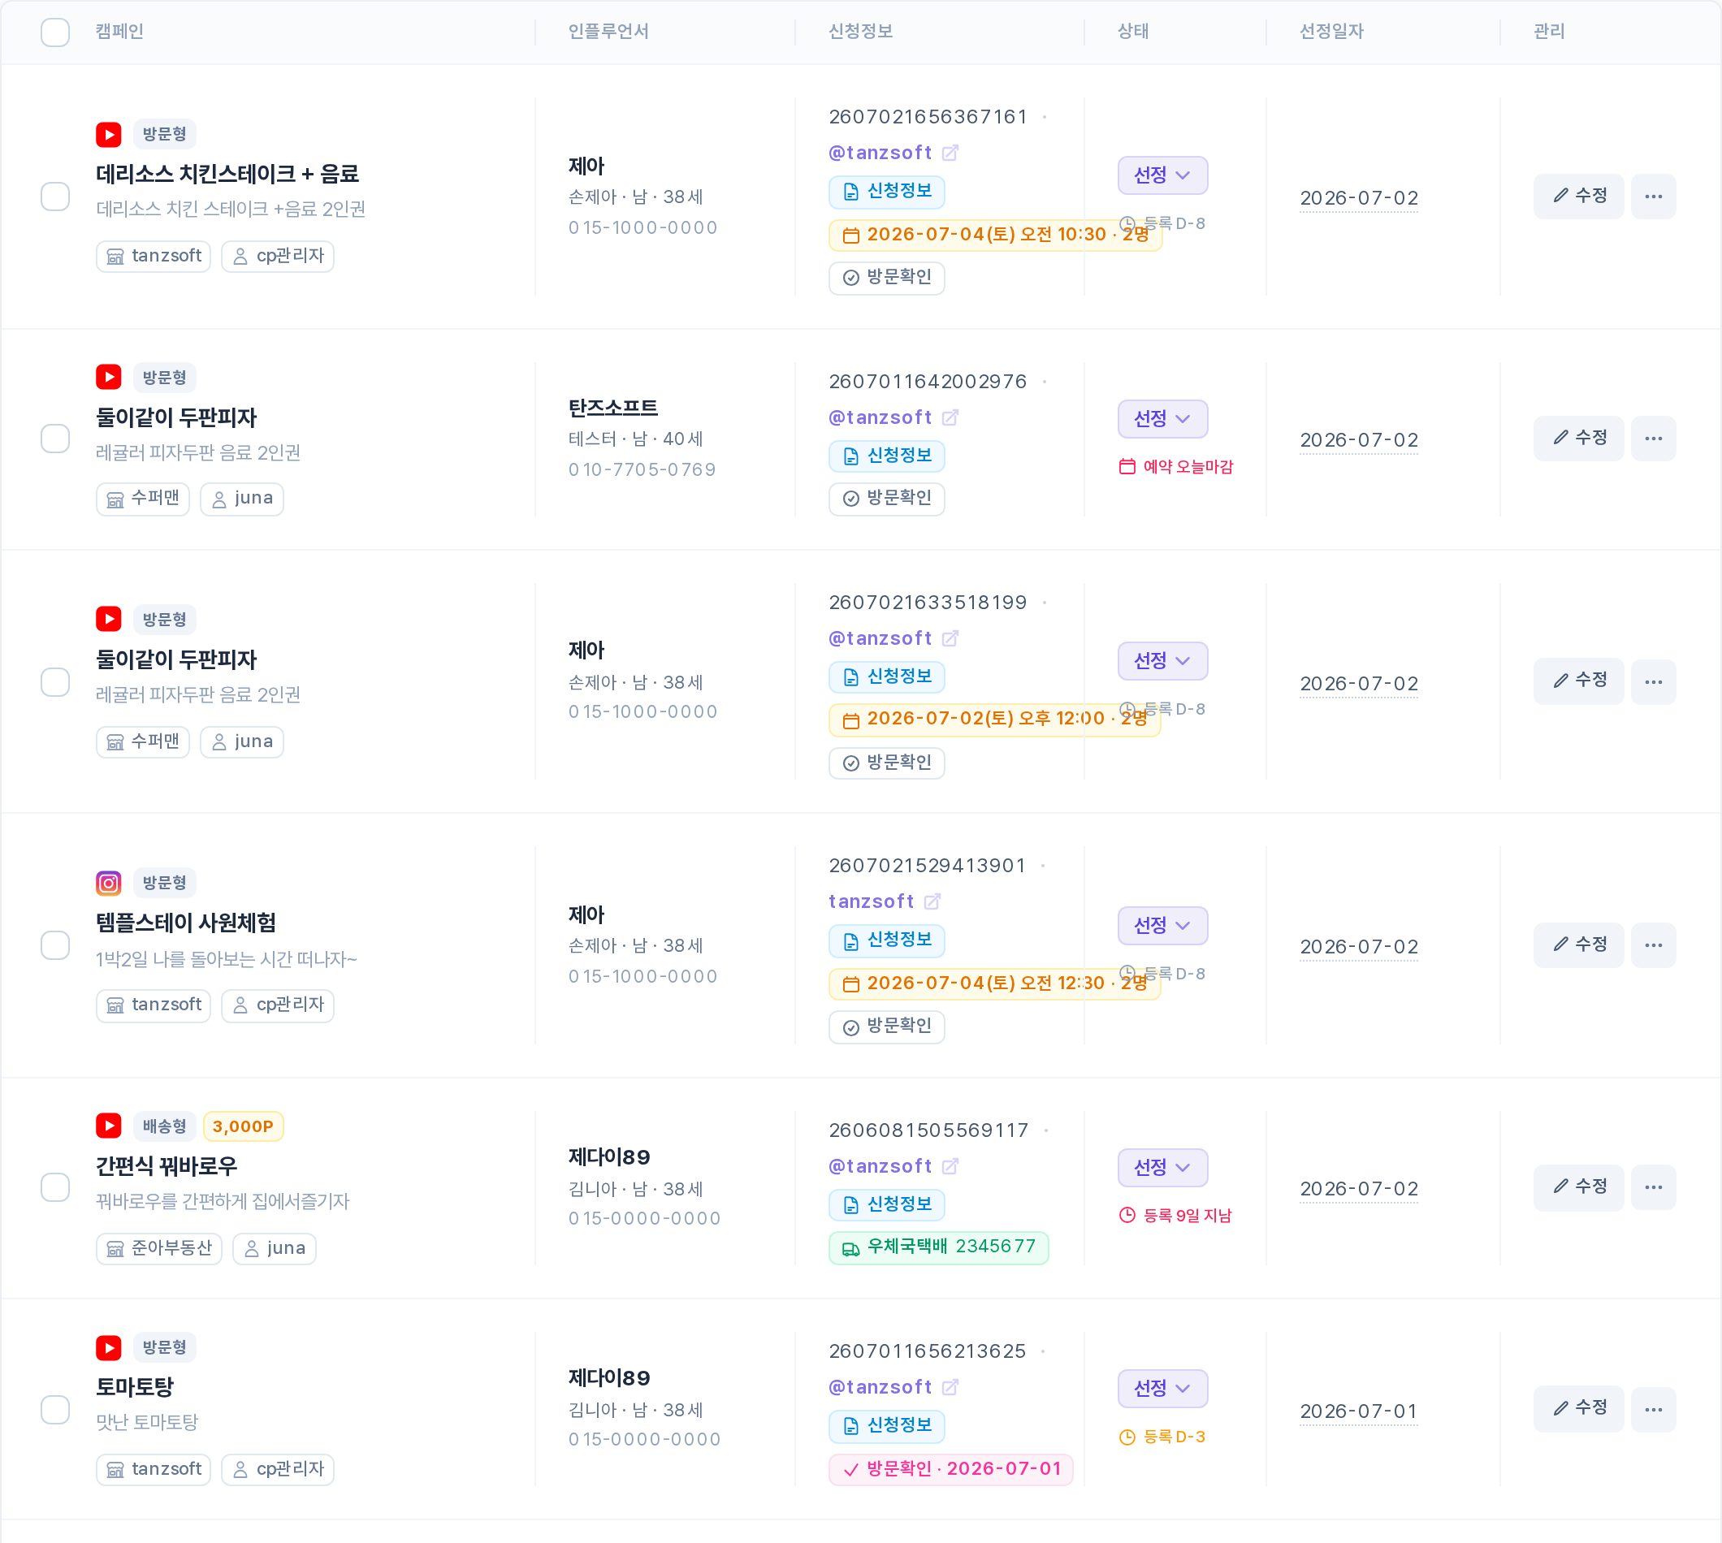The height and width of the screenshot is (1543, 1722).
Task: Open 신청정보 for application 2607011642002976
Action: click(x=887, y=456)
